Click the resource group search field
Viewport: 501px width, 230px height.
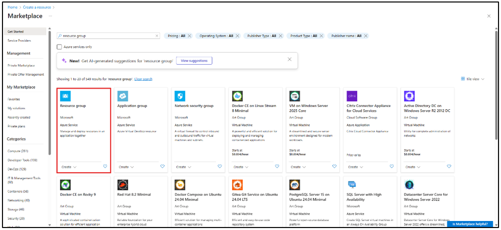click(108, 36)
